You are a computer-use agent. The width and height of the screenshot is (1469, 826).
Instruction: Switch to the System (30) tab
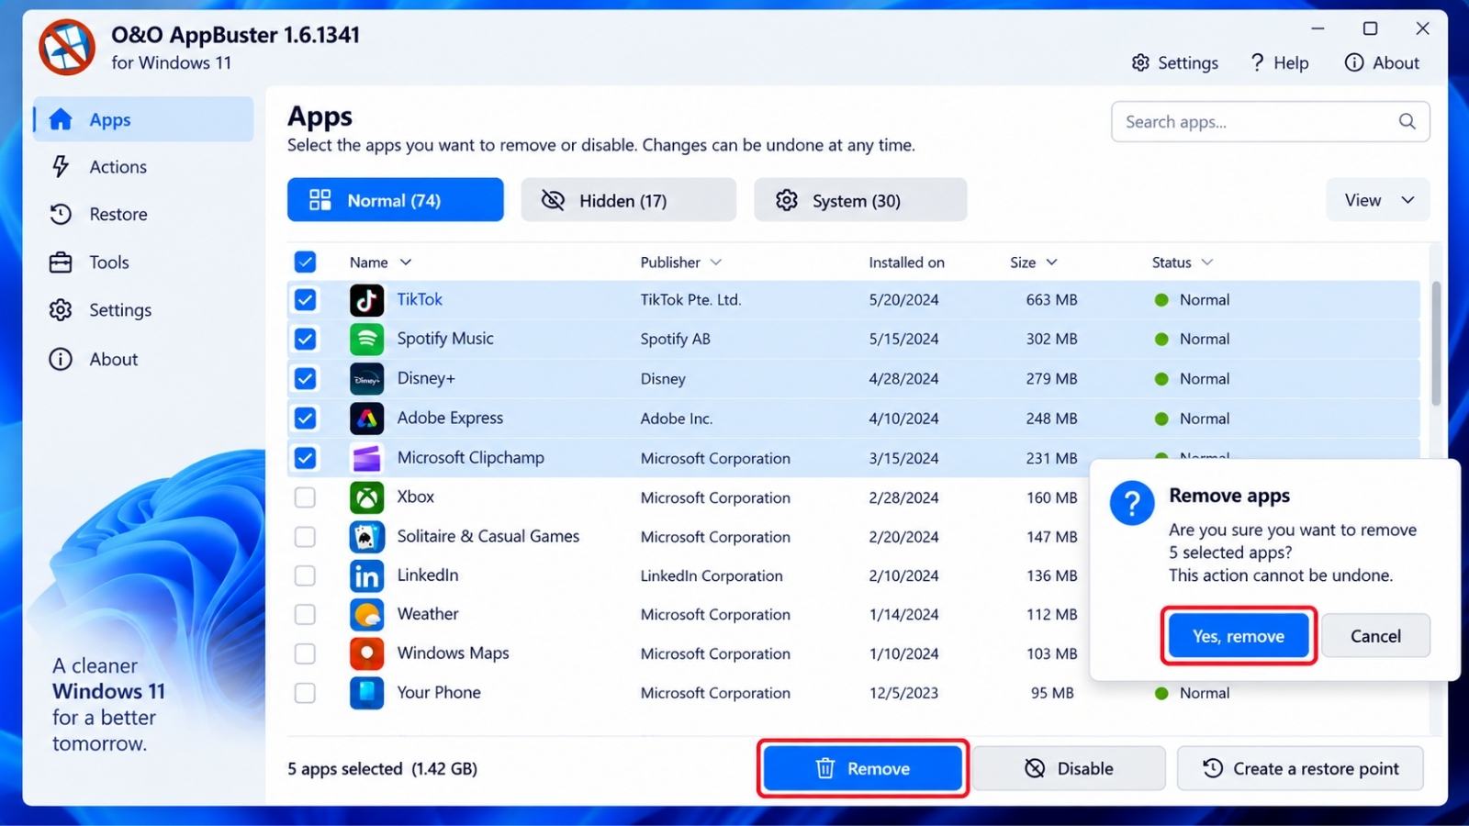pos(860,200)
